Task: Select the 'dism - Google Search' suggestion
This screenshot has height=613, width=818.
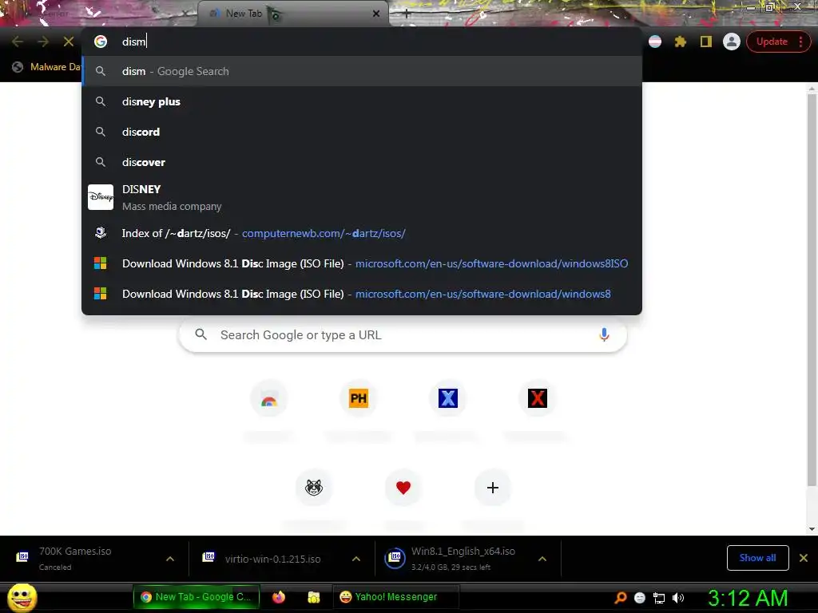Action: click(x=362, y=71)
